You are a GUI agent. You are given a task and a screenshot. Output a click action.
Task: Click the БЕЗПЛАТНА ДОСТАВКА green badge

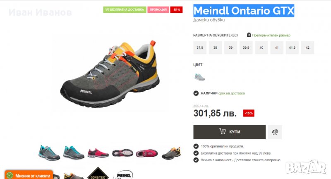(125, 10)
